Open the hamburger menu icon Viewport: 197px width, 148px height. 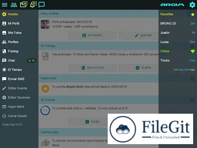(5, 5)
